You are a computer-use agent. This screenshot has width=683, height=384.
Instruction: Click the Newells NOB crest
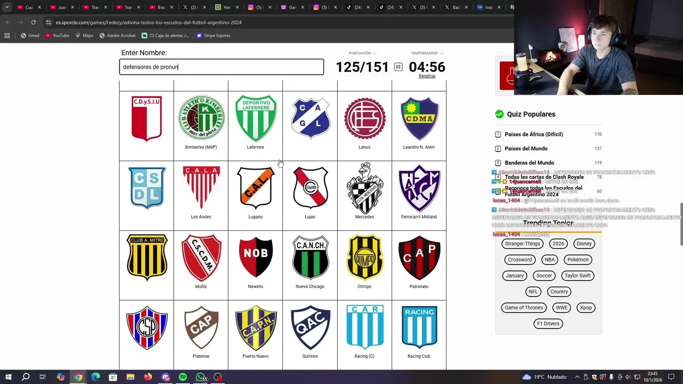[256, 257]
